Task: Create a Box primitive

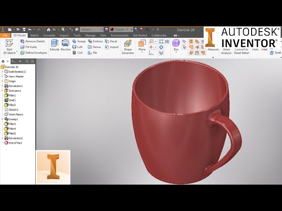Action: point(176,45)
